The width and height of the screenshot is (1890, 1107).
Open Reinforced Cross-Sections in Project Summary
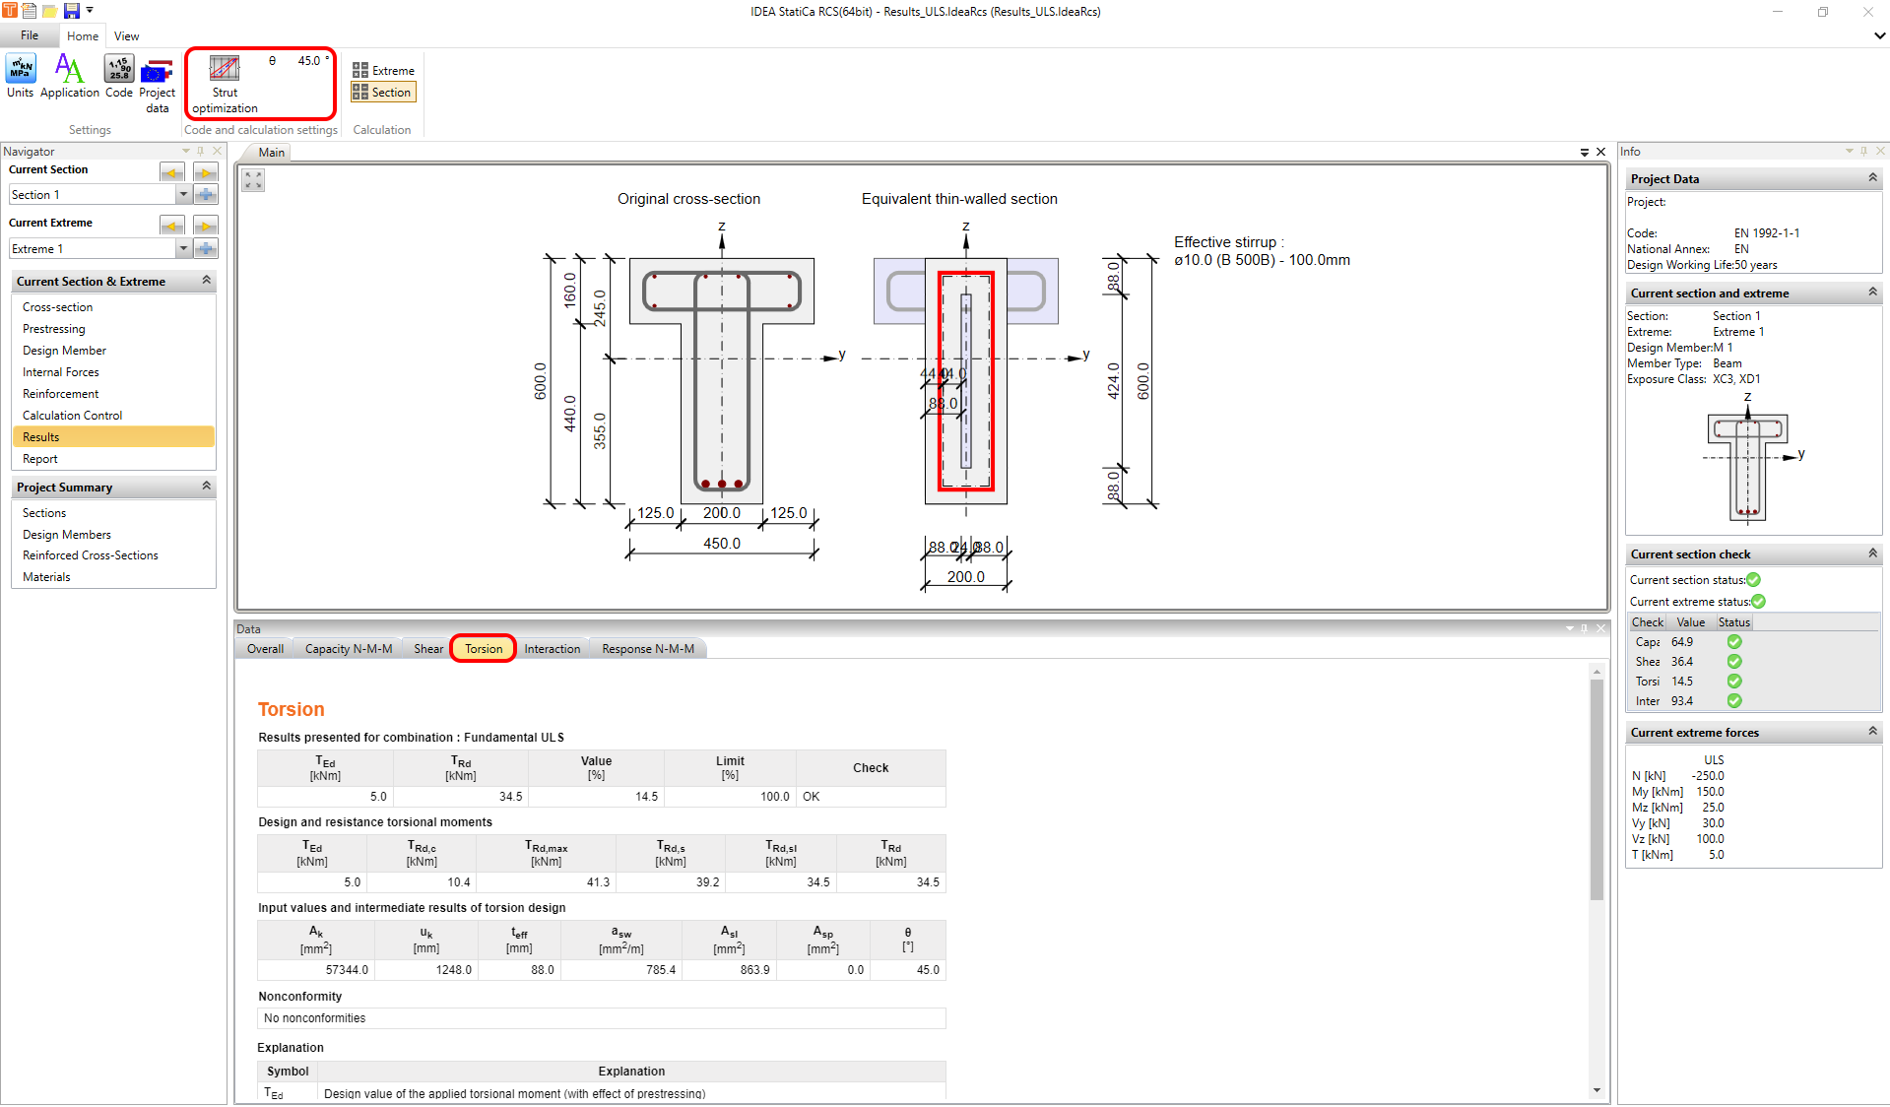[91, 555]
